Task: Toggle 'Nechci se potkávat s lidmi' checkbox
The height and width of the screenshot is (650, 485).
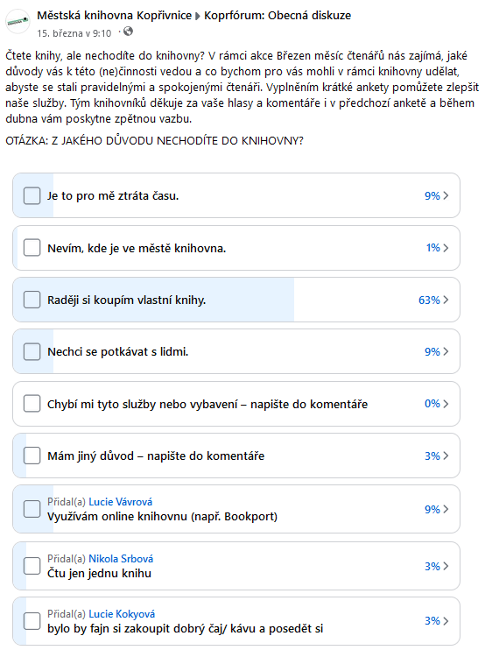Action: click(32, 351)
